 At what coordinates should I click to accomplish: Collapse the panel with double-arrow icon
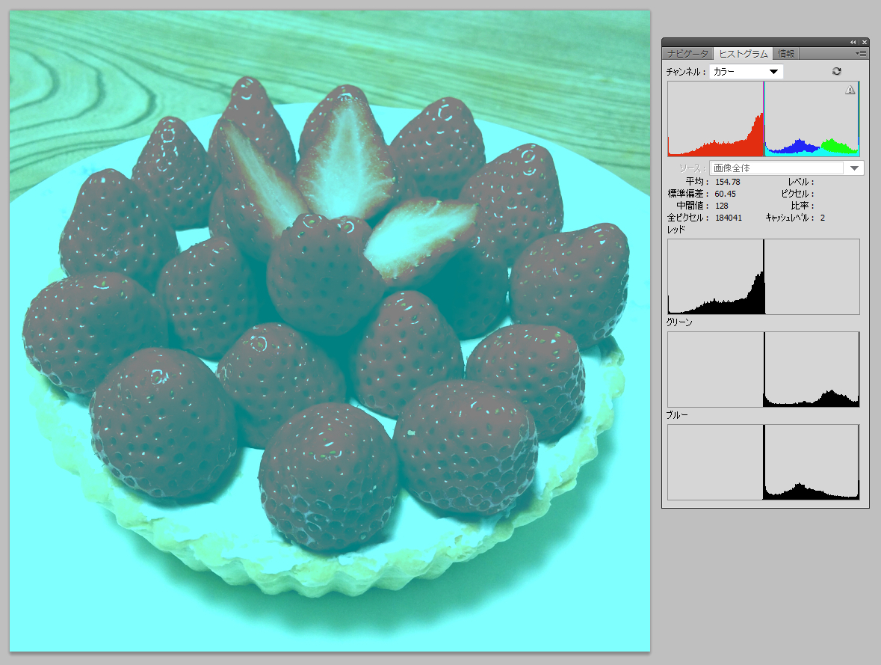[x=853, y=42]
